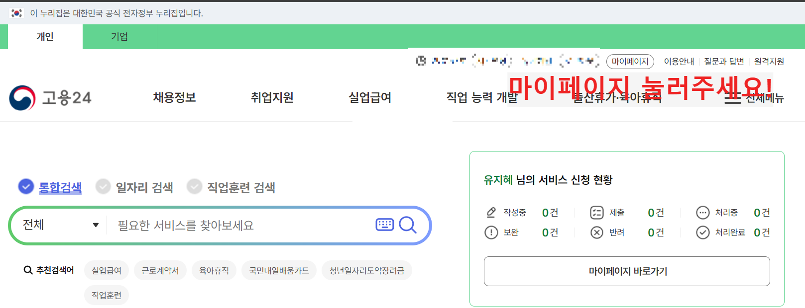Viewport: 805px width, 308px height.
Task: Click the 반려 X circle icon
Action: 597,232
